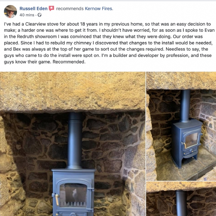Viewport: 216px width, 216px height.
Task: Click the brass handle on main stove photo
Action: 57,200
